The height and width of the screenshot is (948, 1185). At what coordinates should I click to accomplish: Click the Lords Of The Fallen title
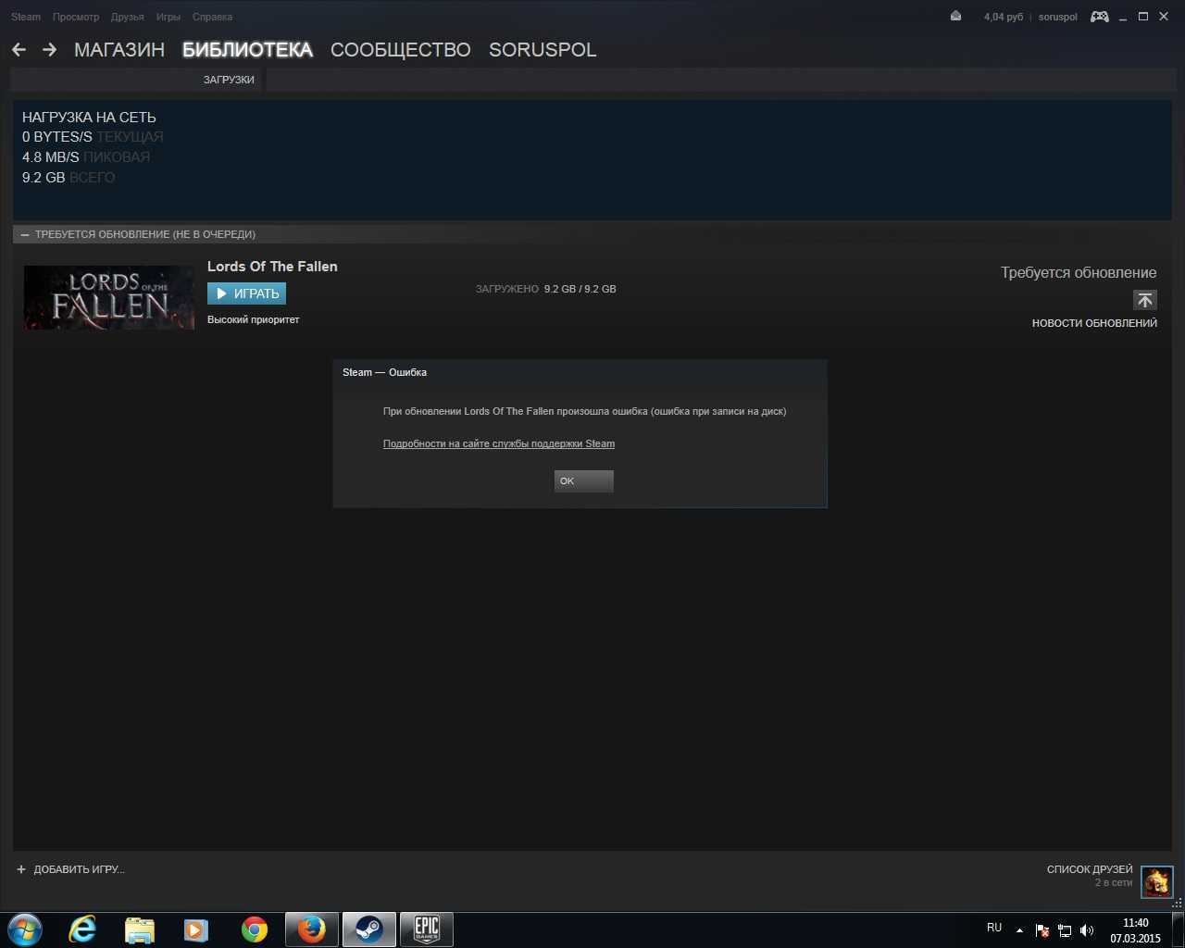coord(272,267)
